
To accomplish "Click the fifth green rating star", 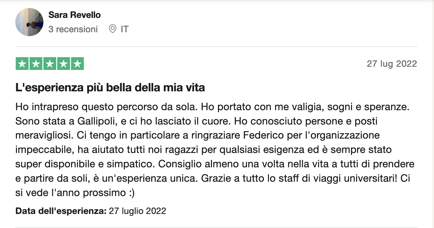I will [x=77, y=64].
